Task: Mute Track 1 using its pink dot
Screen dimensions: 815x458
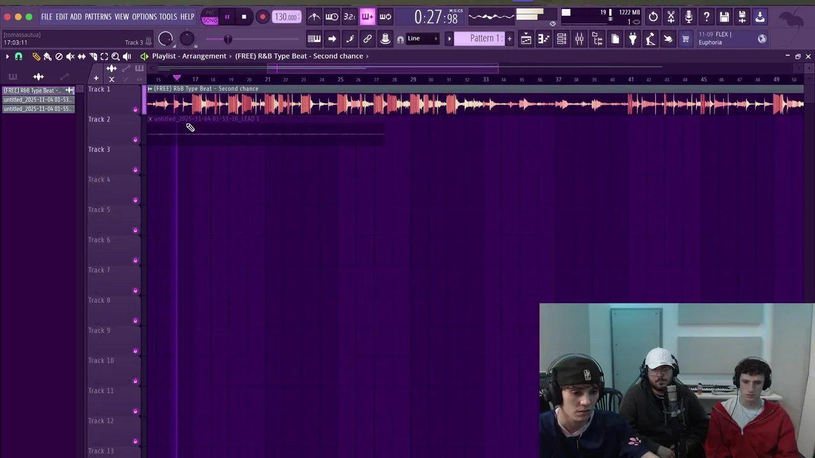Action: (135, 109)
